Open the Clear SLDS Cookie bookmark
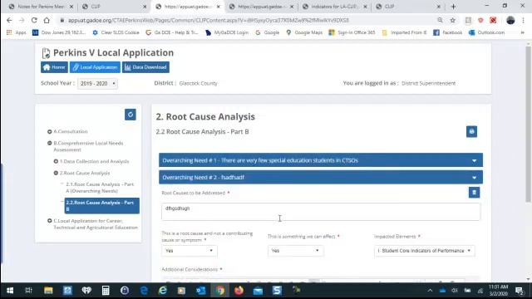Screen dimensions: 532x299 pos(116,32)
